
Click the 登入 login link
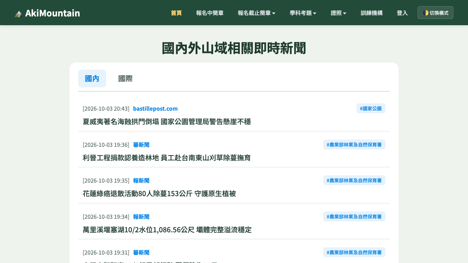[x=402, y=13]
